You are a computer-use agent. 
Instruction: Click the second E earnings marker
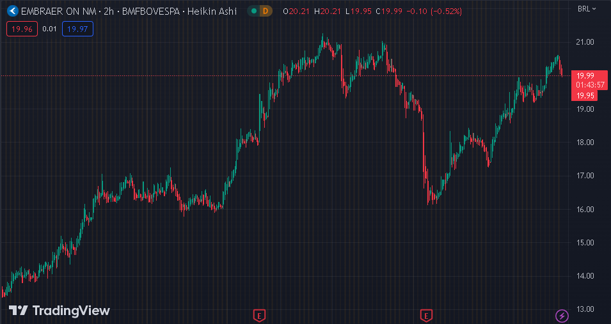(426, 316)
